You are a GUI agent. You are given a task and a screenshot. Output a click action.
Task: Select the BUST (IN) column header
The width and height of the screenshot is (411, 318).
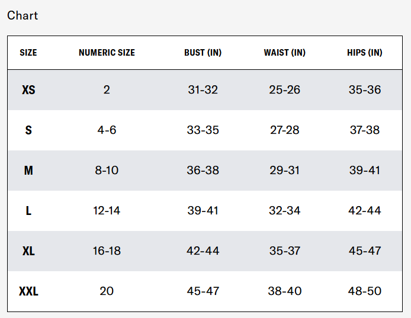point(203,53)
